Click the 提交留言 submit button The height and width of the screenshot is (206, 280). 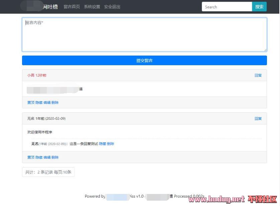tap(144, 61)
